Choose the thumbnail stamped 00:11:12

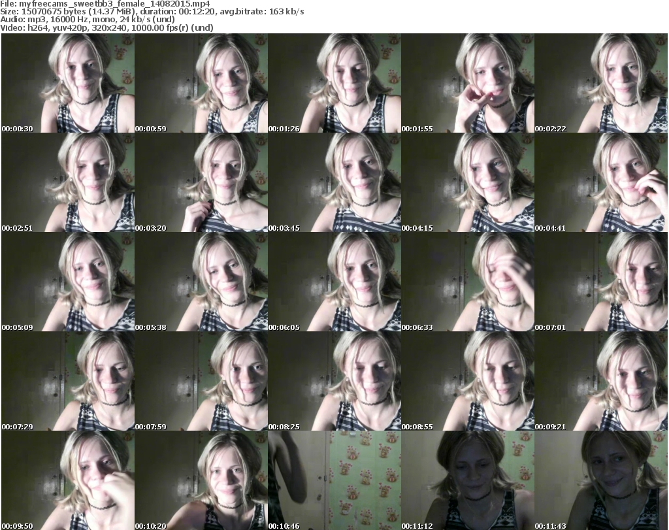point(468,480)
